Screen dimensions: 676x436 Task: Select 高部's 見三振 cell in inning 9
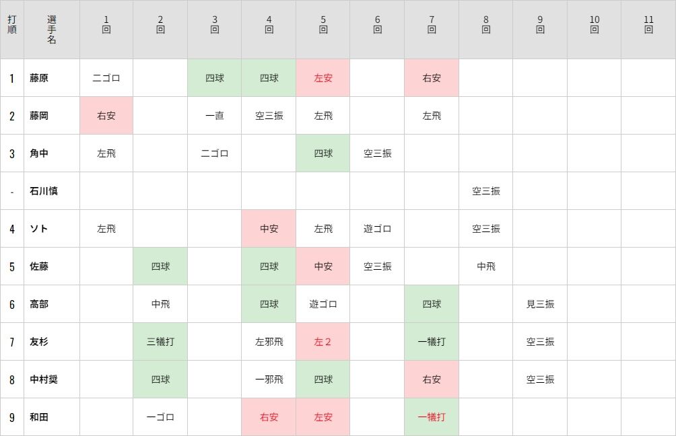point(540,304)
